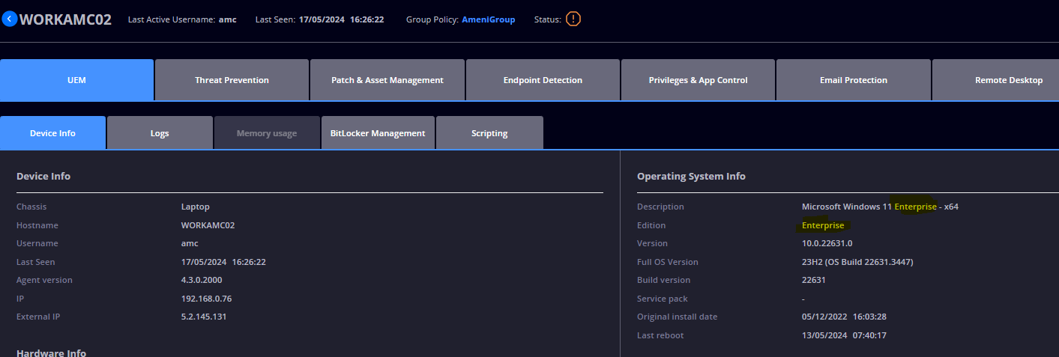The width and height of the screenshot is (1059, 357).
Task: Click the Full OS Version value 23H2
Action: [857, 262]
